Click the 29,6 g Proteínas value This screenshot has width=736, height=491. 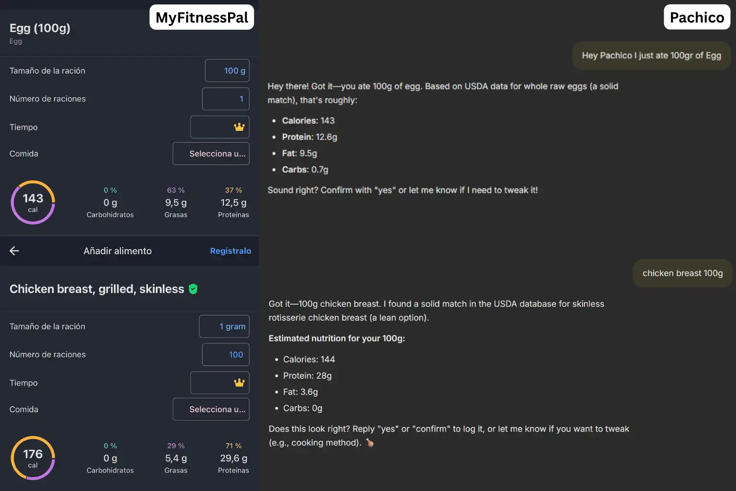pos(233,458)
